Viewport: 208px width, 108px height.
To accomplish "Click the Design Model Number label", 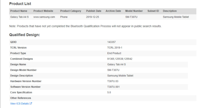I will tap(23, 70).
